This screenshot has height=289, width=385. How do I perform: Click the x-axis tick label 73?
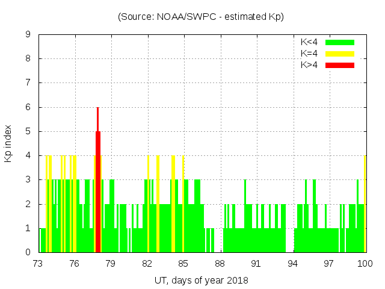[x=38, y=264]
